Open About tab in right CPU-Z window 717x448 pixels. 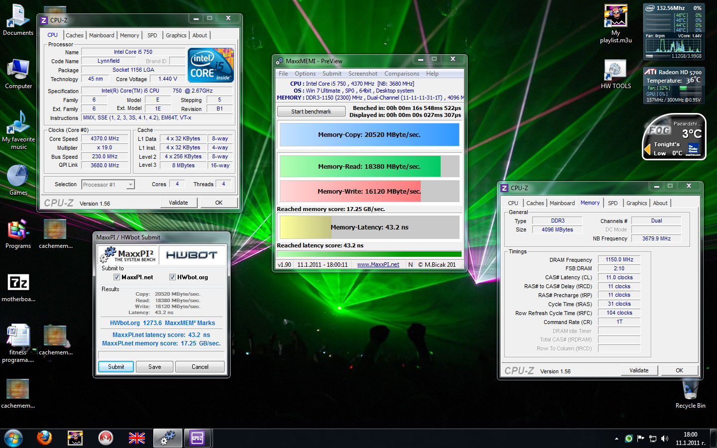(660, 203)
